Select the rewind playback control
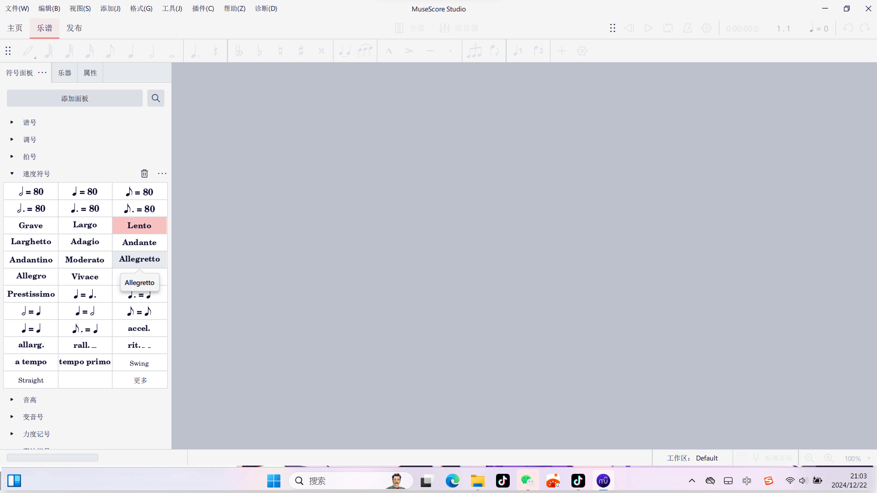877x493 pixels. 628,28
